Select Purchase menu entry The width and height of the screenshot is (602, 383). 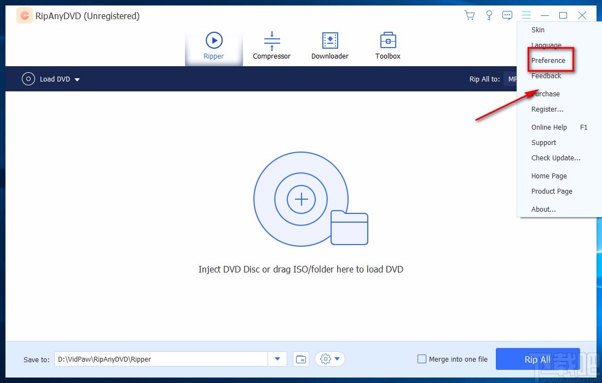[546, 94]
